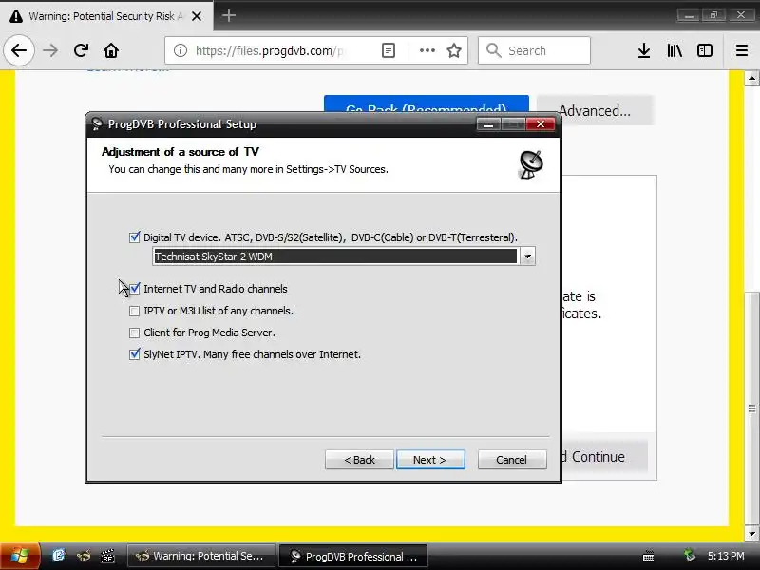The height and width of the screenshot is (570, 760).
Task: Open the on-screen keyboard tray icon
Action: click(648, 556)
